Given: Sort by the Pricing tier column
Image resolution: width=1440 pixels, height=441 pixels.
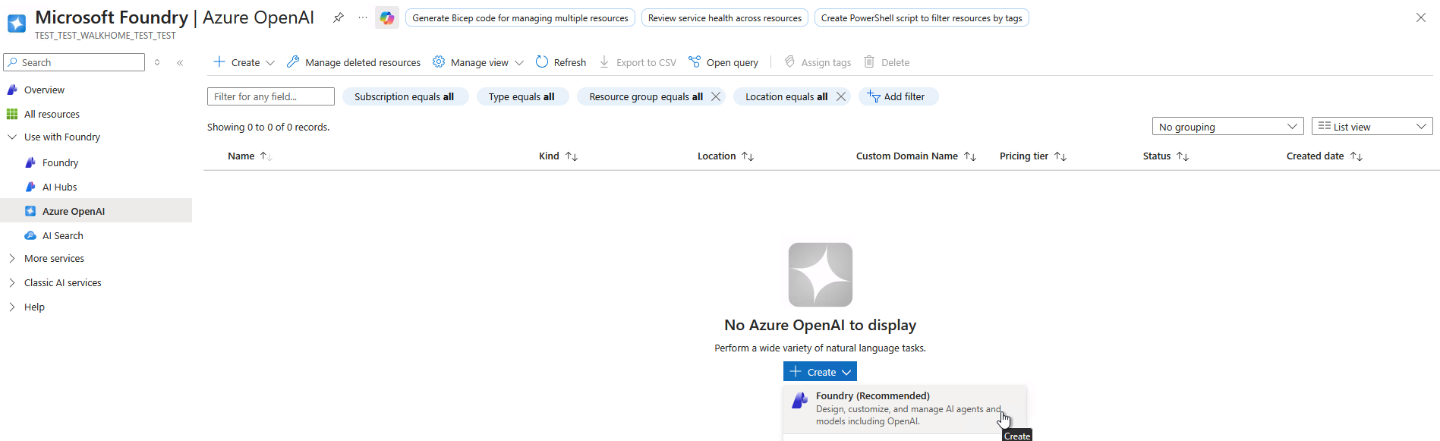Looking at the screenshot, I should (x=1033, y=156).
